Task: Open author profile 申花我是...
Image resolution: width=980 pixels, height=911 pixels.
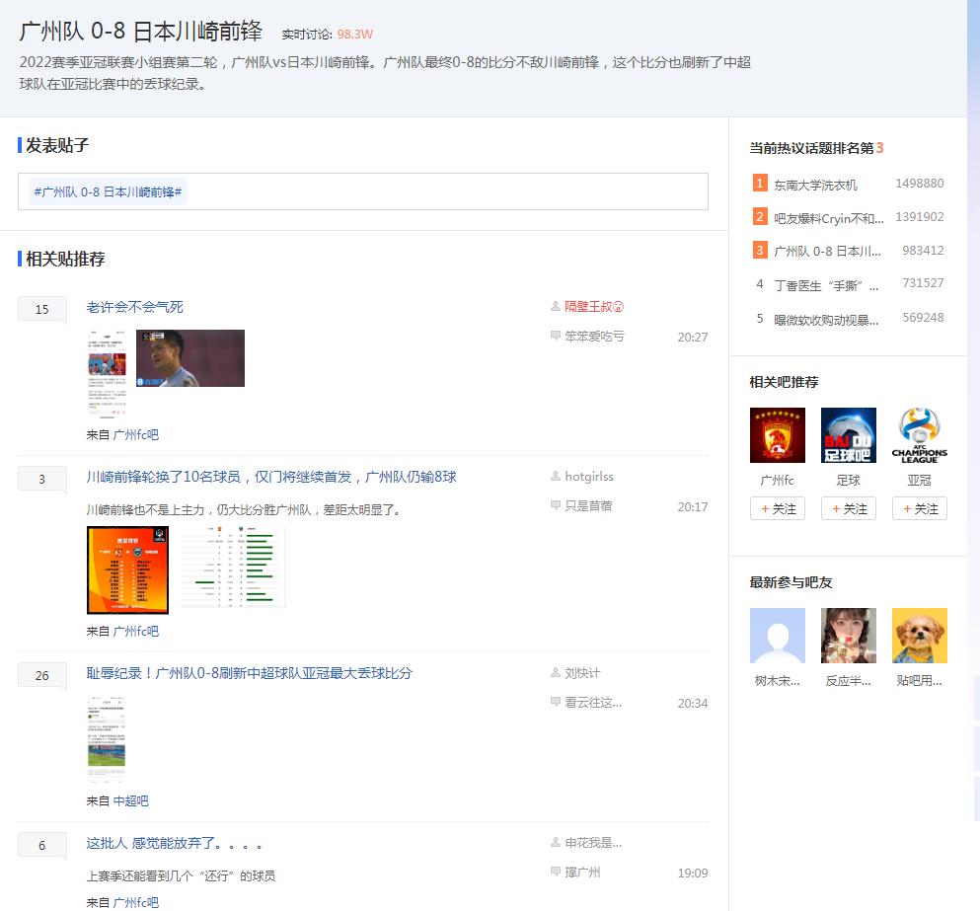Action: click(593, 842)
